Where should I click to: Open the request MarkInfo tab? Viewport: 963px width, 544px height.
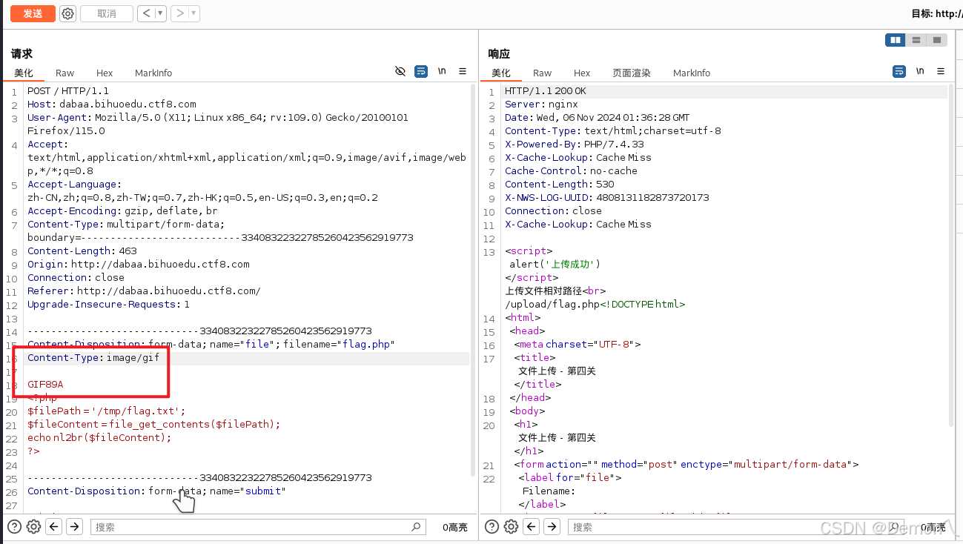tap(153, 73)
